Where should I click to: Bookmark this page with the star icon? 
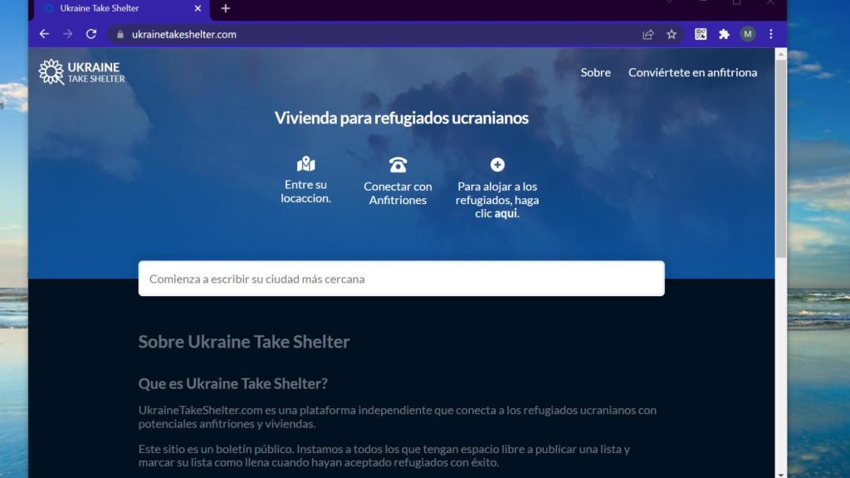[672, 35]
